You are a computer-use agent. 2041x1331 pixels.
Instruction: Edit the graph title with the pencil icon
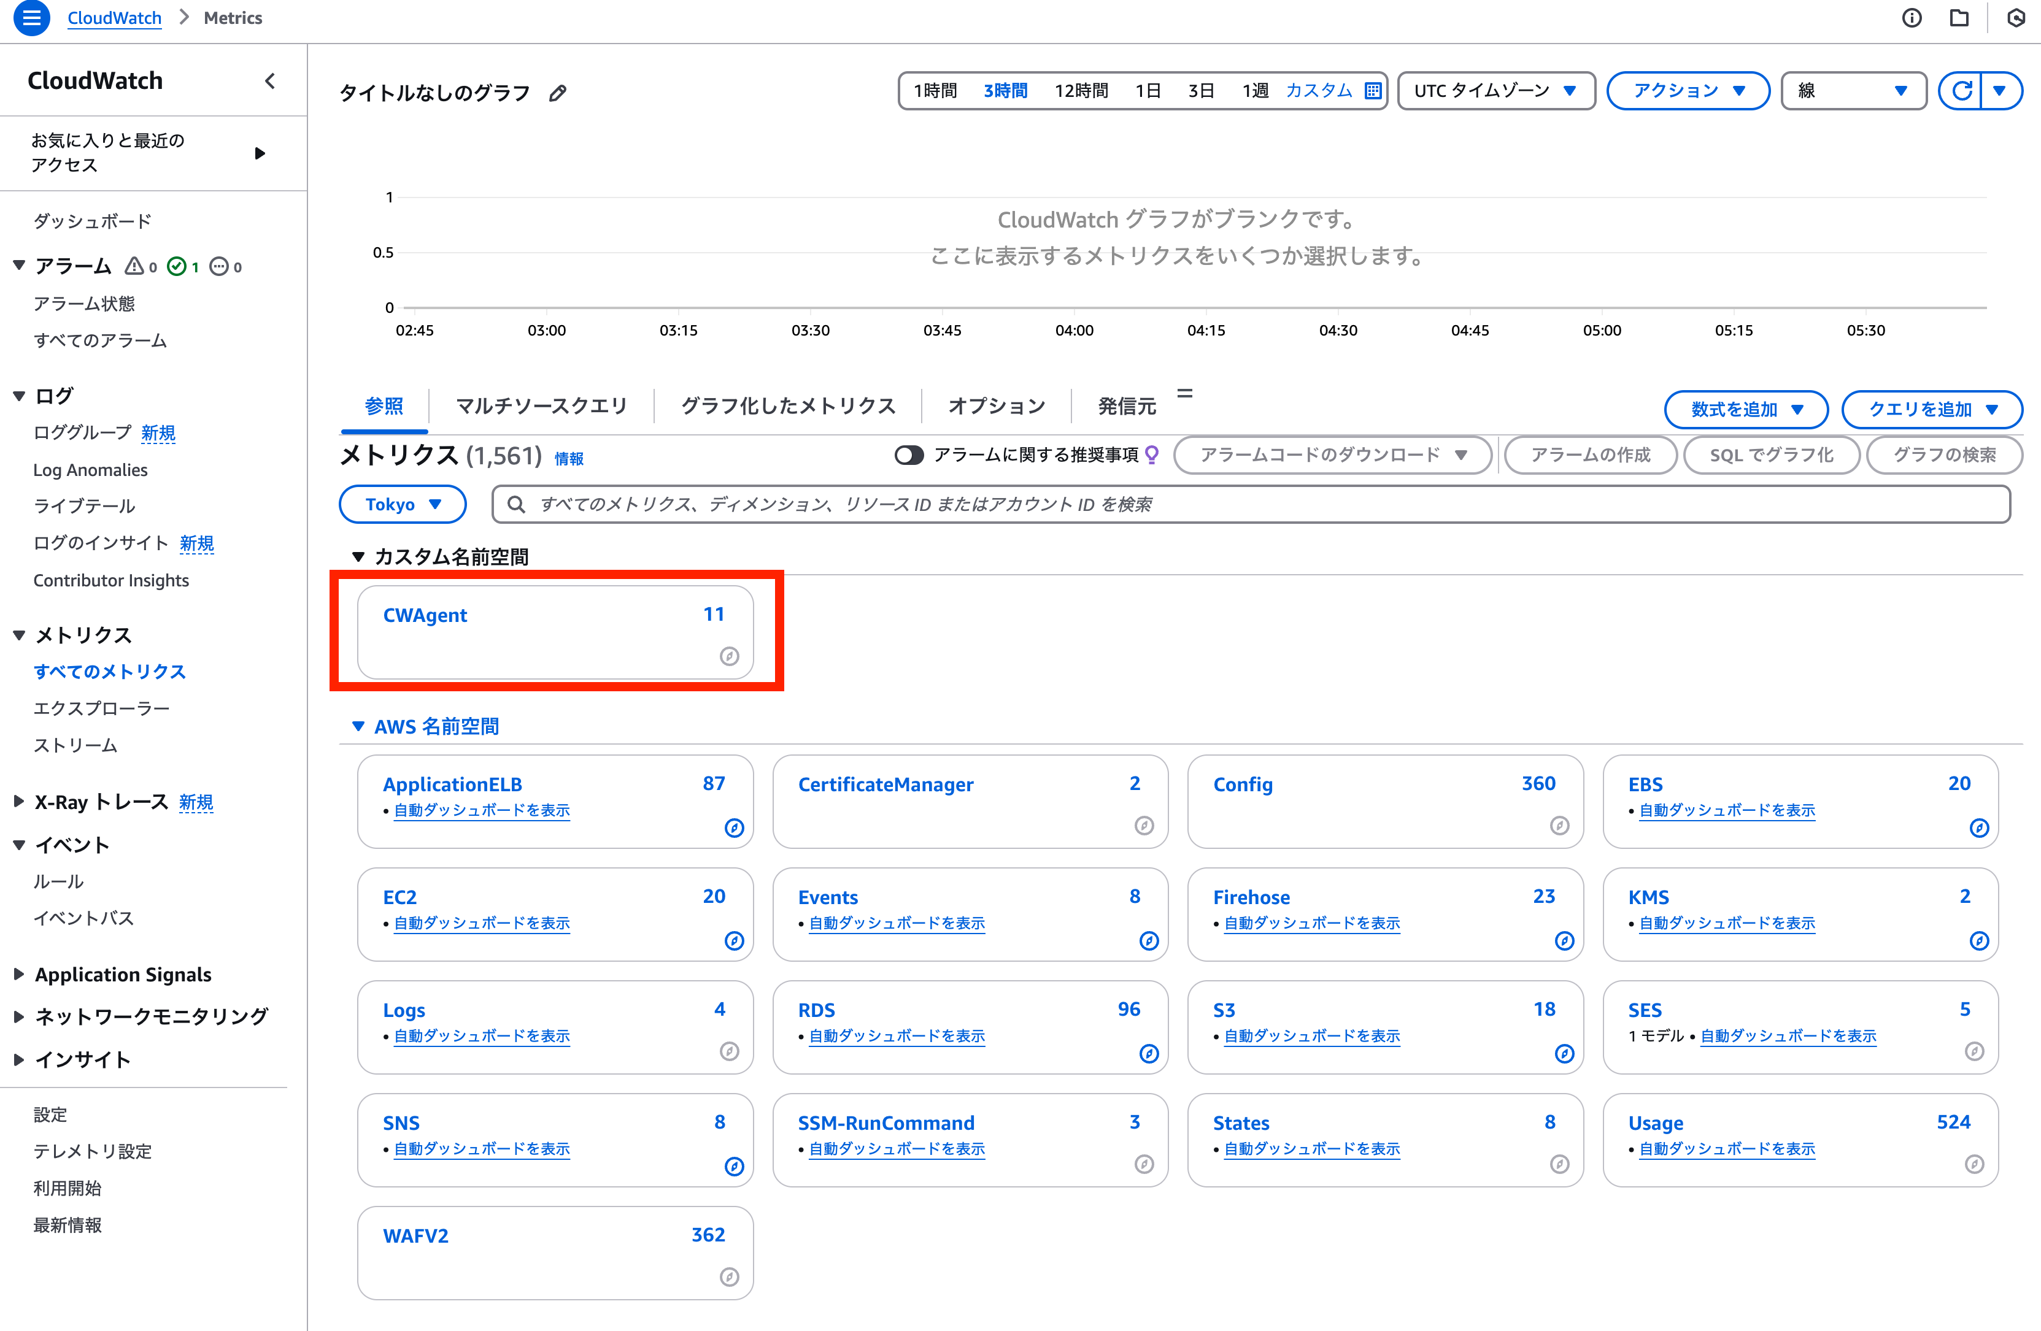pyautogui.click(x=557, y=93)
